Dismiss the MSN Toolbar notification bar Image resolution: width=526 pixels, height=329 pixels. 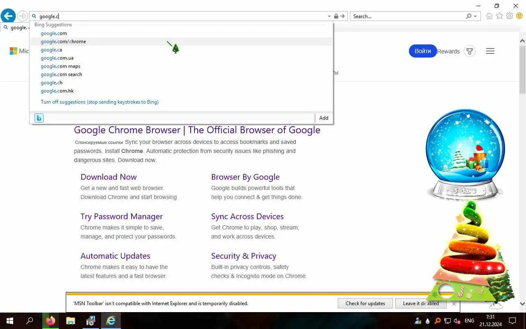[x=454, y=304]
